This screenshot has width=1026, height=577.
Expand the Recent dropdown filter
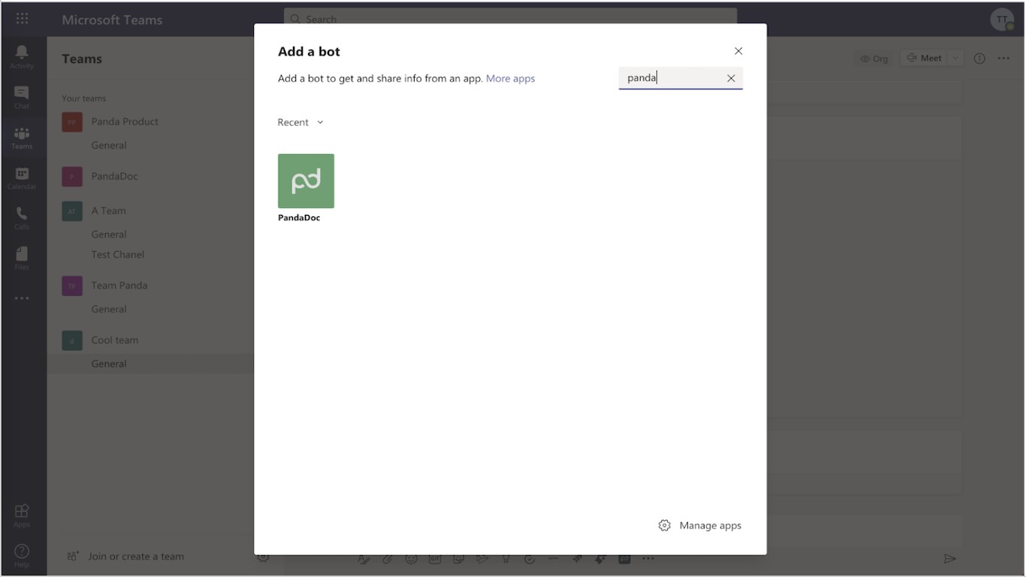coord(300,122)
